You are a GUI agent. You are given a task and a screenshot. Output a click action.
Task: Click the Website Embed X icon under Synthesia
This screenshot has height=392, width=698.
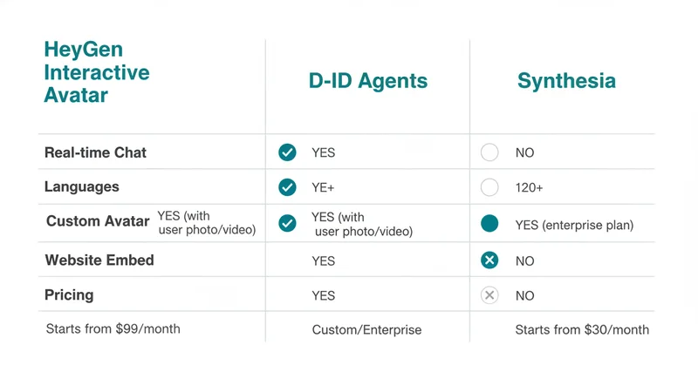tap(489, 260)
